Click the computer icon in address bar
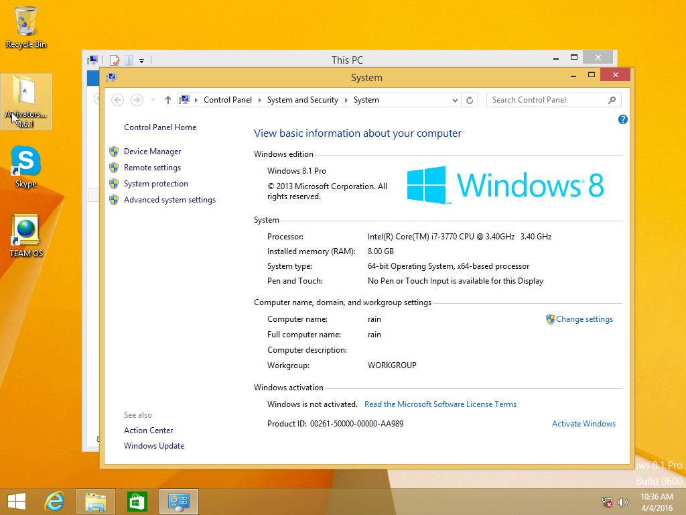This screenshot has width=686, height=515. tap(184, 100)
